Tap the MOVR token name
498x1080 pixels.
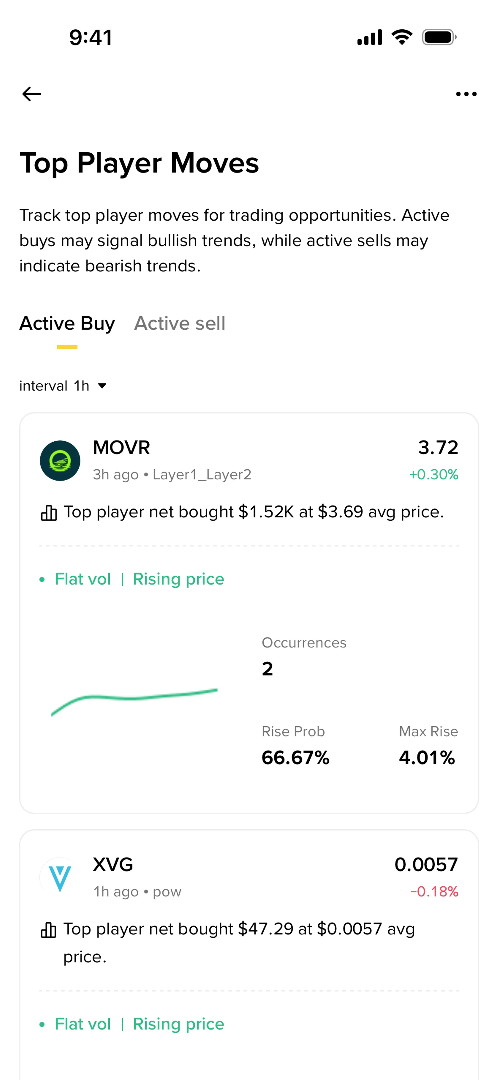point(121,448)
